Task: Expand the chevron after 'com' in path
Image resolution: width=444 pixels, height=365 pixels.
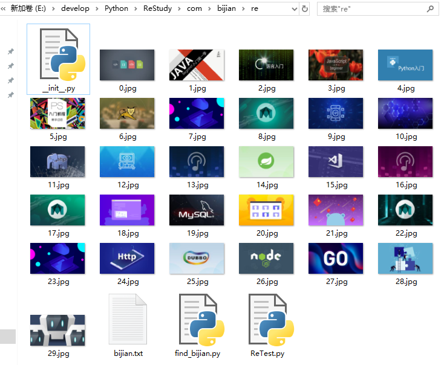Action: coord(209,9)
